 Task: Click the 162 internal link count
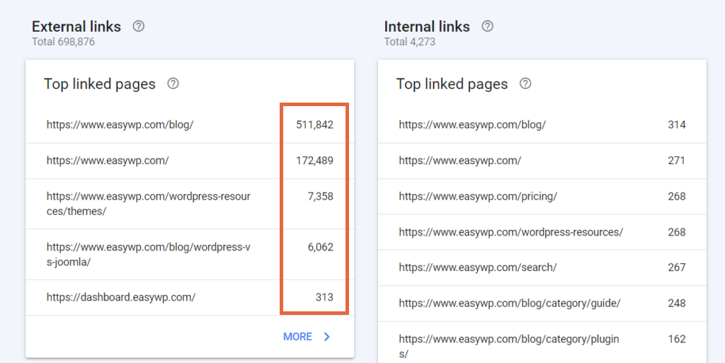tap(677, 339)
